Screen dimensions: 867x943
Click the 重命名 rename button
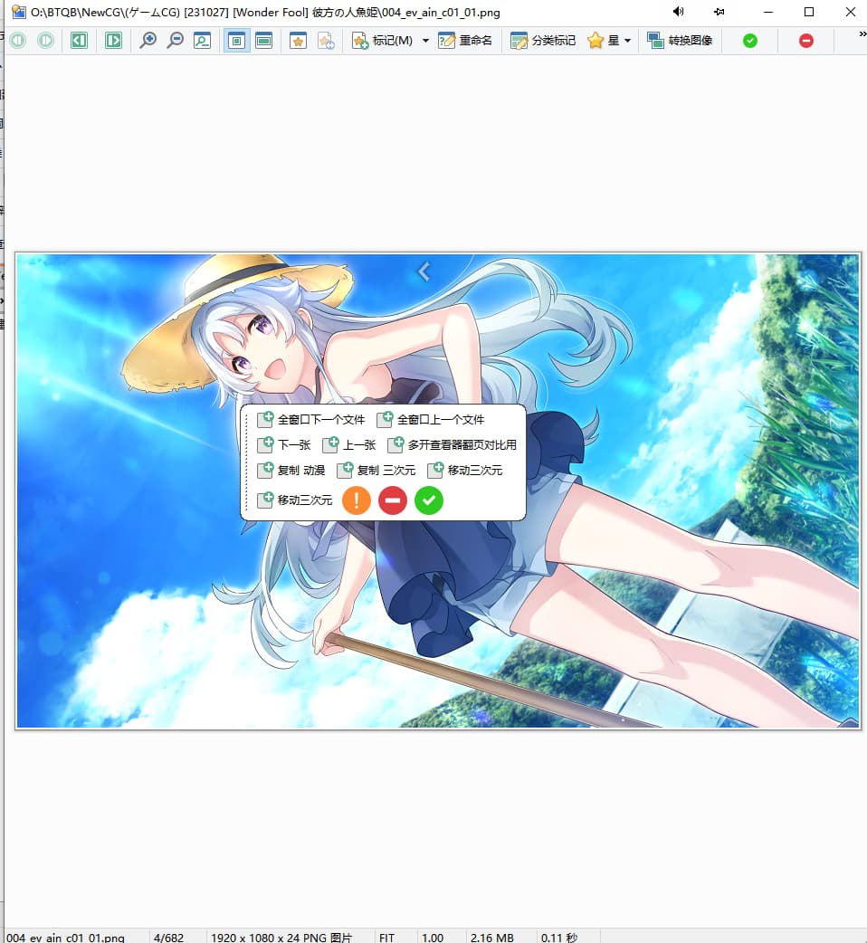coord(465,41)
